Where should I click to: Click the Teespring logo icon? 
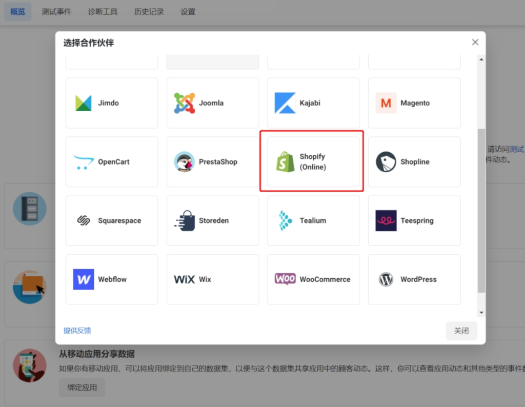coord(386,220)
